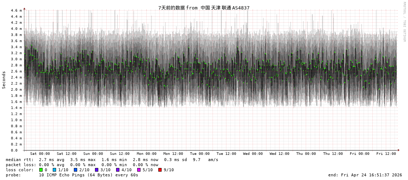This screenshot has height=180, width=408.
Task: Select the blue 2/10 loss color swatch
Action: click(75, 170)
